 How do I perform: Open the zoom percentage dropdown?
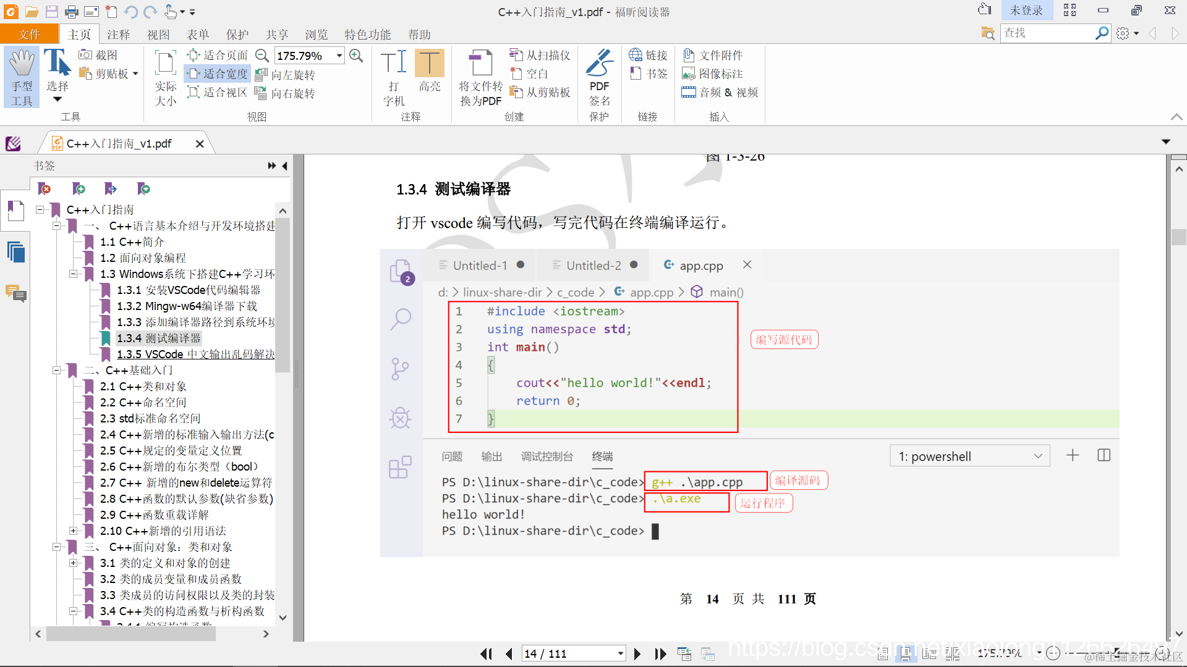(339, 56)
